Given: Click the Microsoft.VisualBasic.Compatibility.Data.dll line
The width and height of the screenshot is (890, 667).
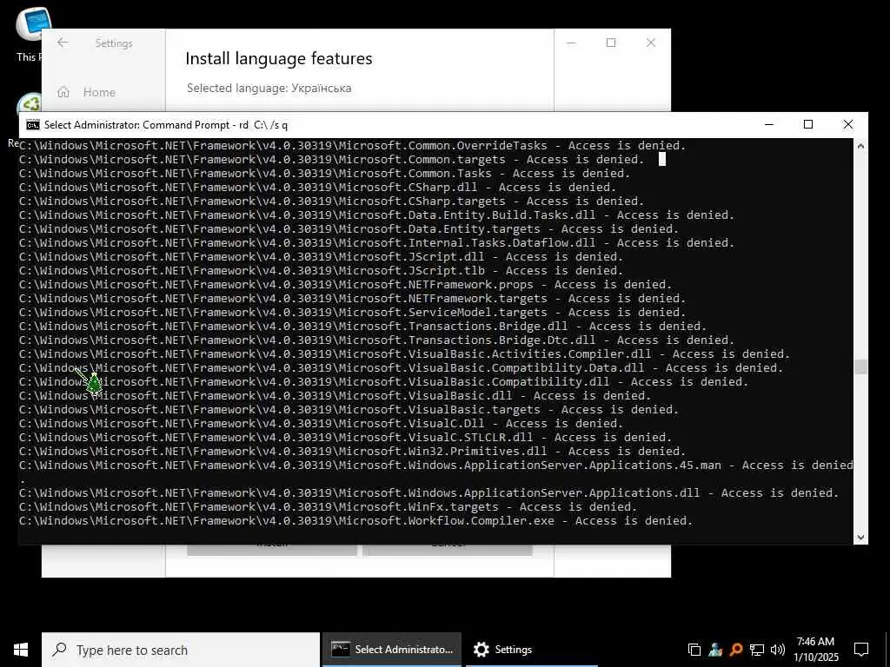Looking at the screenshot, I should [x=401, y=367].
